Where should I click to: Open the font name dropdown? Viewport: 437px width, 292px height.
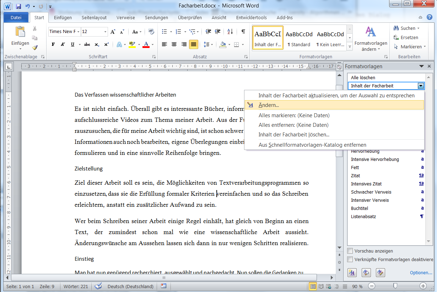[78, 32]
